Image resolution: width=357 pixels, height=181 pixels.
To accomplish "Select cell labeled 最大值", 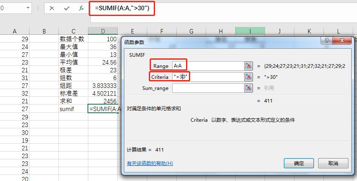I will tap(73, 47).
